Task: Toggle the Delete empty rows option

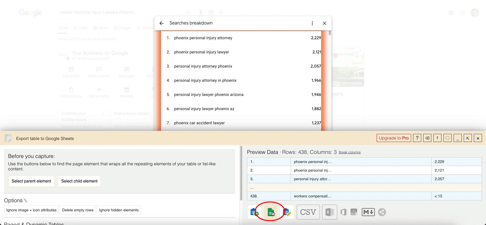Action: 78,210
